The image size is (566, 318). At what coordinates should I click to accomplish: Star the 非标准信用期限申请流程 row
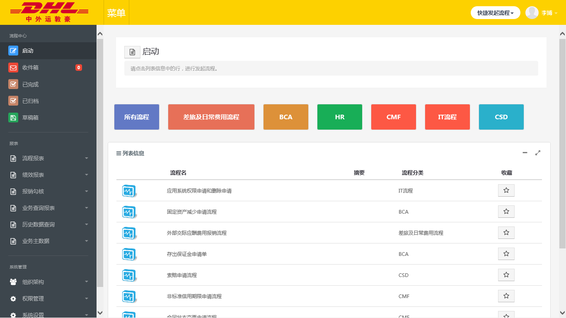(506, 296)
